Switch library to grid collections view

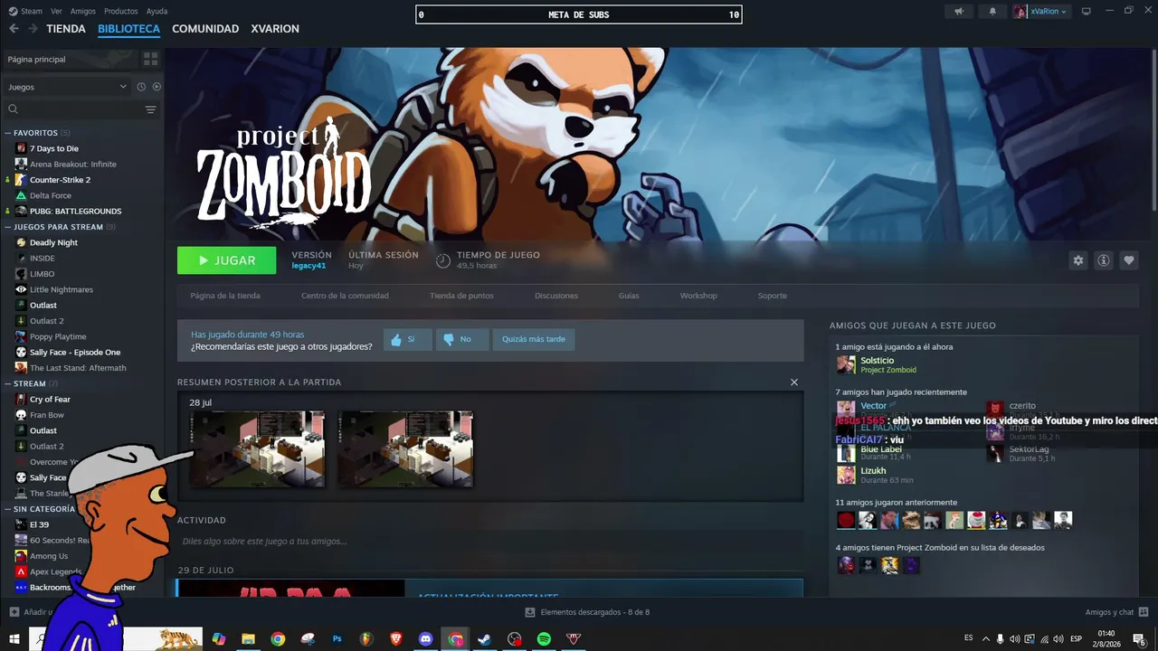click(150, 59)
